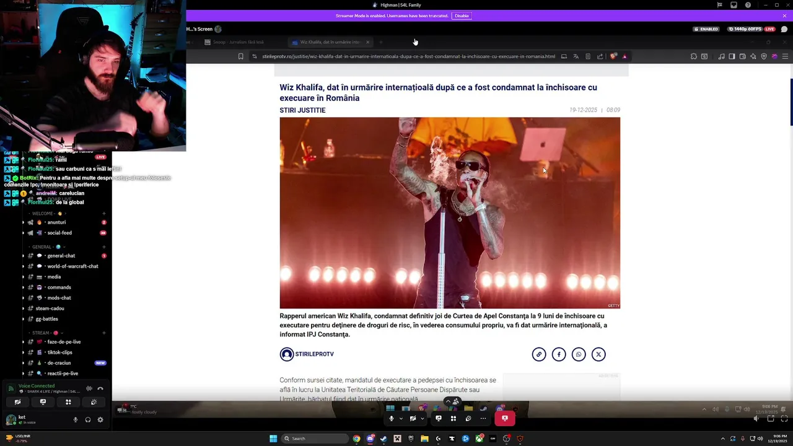Select the Wiz Khalifa article browser tab
The width and height of the screenshot is (793, 446).
coord(330,42)
